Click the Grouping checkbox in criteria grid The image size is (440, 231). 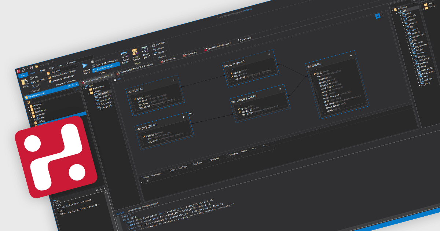(x=234, y=158)
